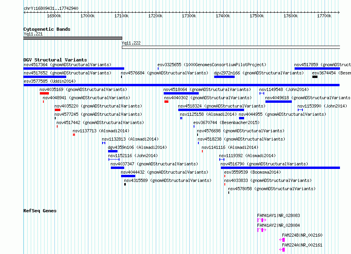This screenshot has width=351, height=254.
Task: Click the blue dgv4359n106 bar
Action: coord(113,151)
